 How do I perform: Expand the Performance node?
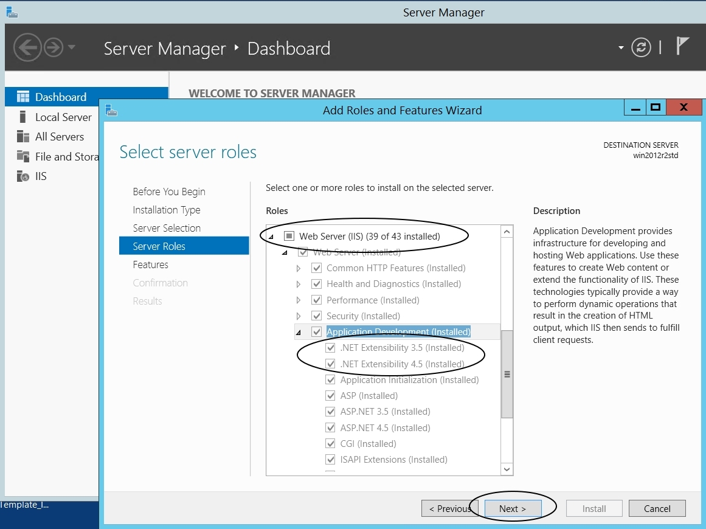(x=299, y=300)
